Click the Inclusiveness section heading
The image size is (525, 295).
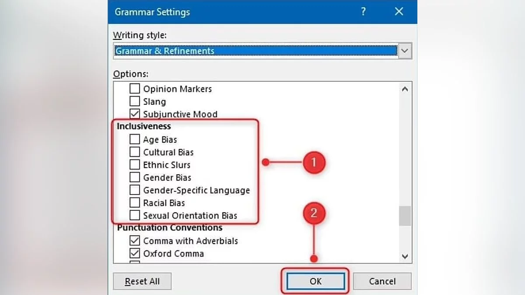[144, 126]
